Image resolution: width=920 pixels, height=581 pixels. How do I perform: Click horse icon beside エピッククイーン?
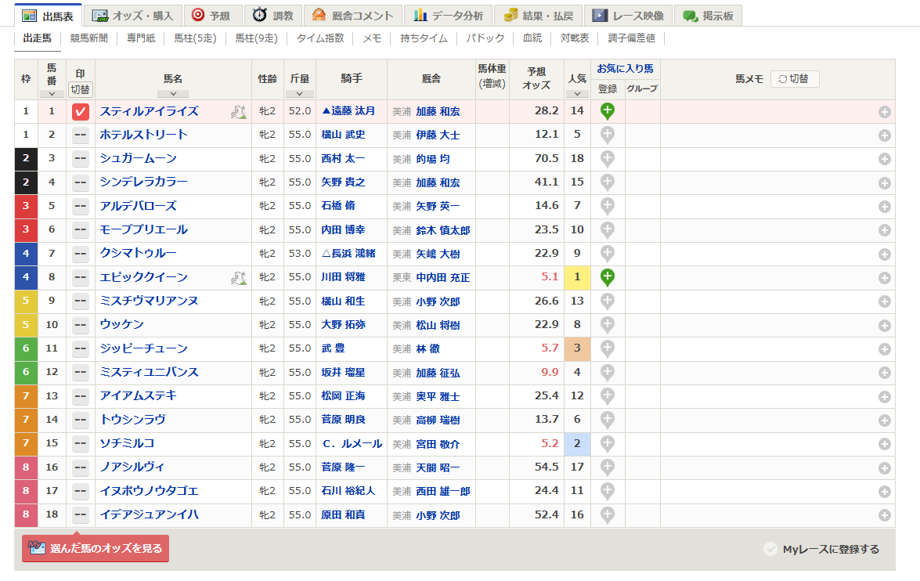tap(238, 278)
